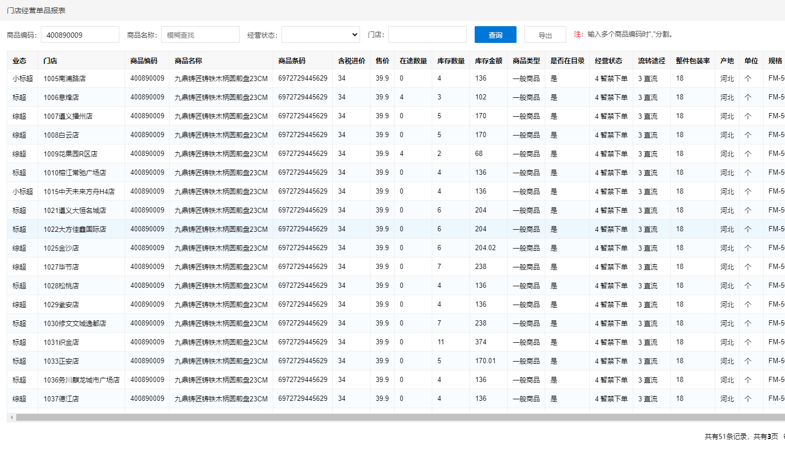Select the 1036务川麒龙城市广场店 row
Image resolution: width=785 pixels, height=449 pixels.
coord(81,380)
